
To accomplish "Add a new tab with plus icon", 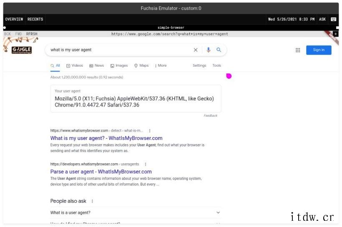I will coord(335,34).
